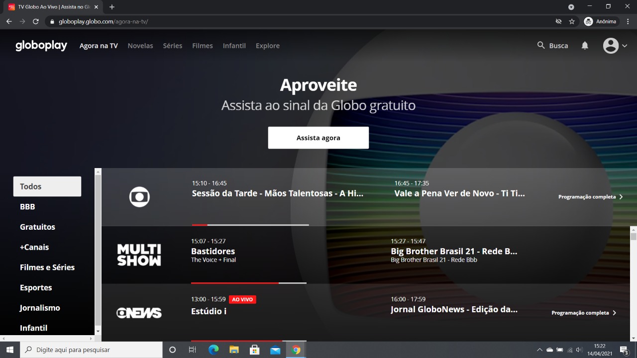Screen dimensions: 637x358
Task: Show hidden system tray icons
Action: (x=539, y=350)
